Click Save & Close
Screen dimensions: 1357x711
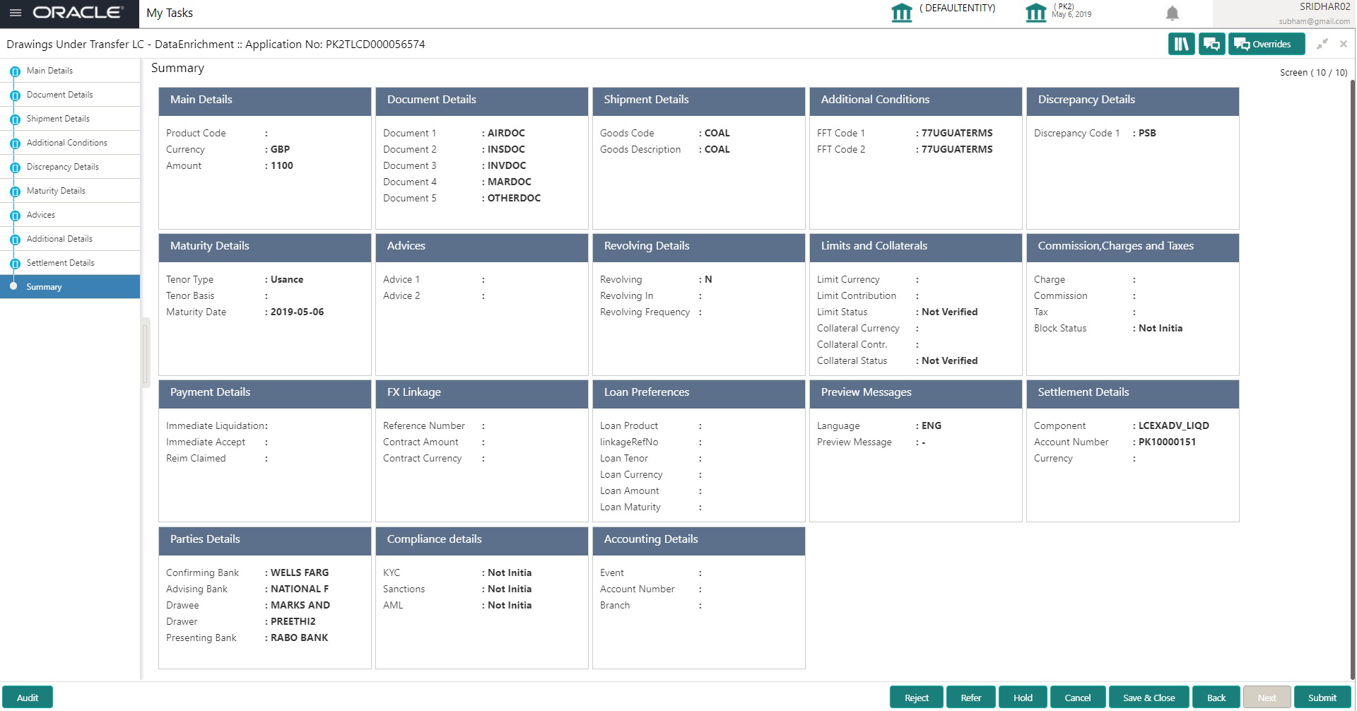(1149, 698)
